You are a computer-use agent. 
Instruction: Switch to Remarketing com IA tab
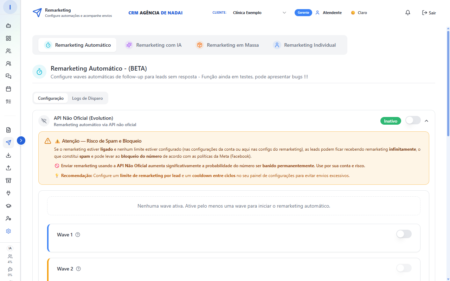click(153, 45)
